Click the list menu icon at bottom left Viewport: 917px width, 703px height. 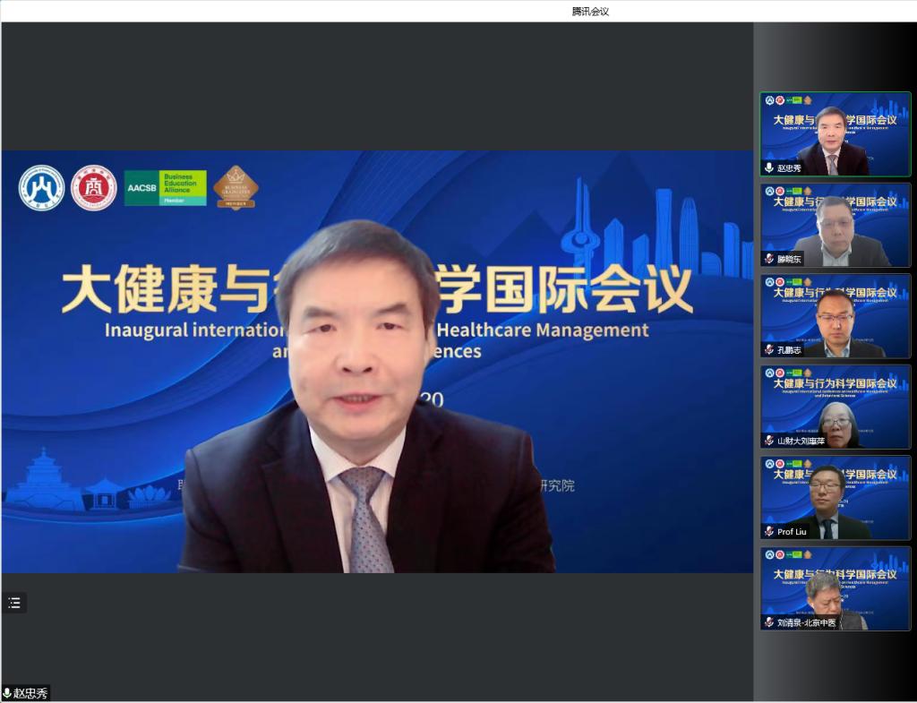[x=14, y=603]
